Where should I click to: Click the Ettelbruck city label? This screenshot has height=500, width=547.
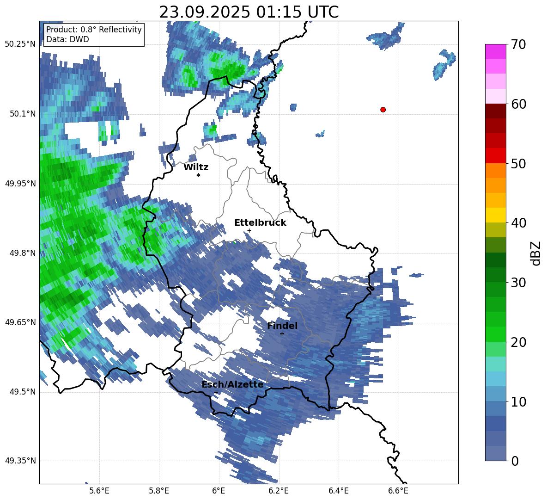[x=260, y=223]
